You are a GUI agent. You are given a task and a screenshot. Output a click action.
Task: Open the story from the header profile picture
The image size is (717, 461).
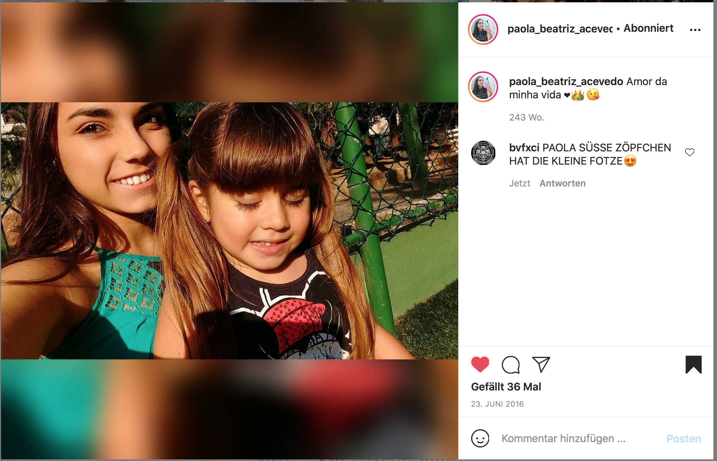click(x=483, y=29)
